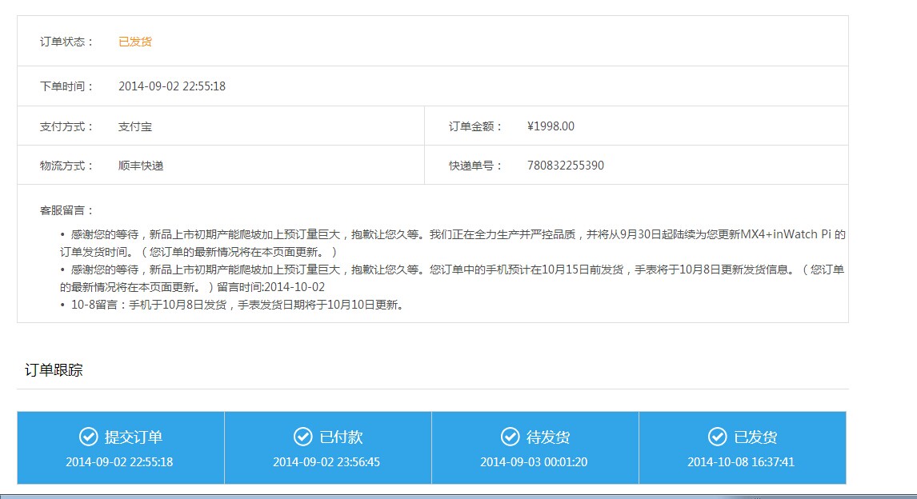The image size is (917, 499).
Task: Click the checkmark icon beside 待发货
Action: 510,437
